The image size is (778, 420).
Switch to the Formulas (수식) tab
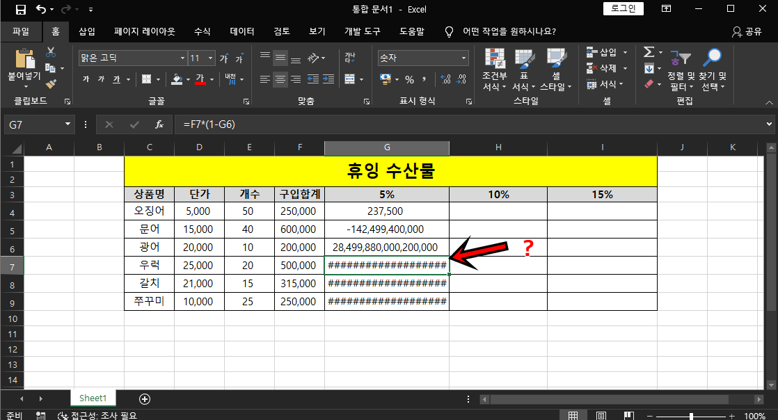(x=202, y=31)
